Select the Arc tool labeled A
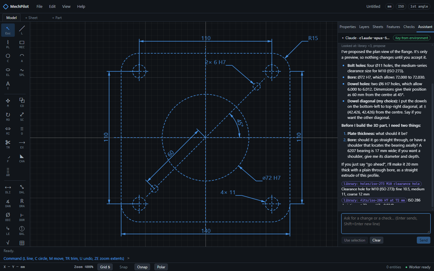Screen dimensions: 434x271 [22, 58]
